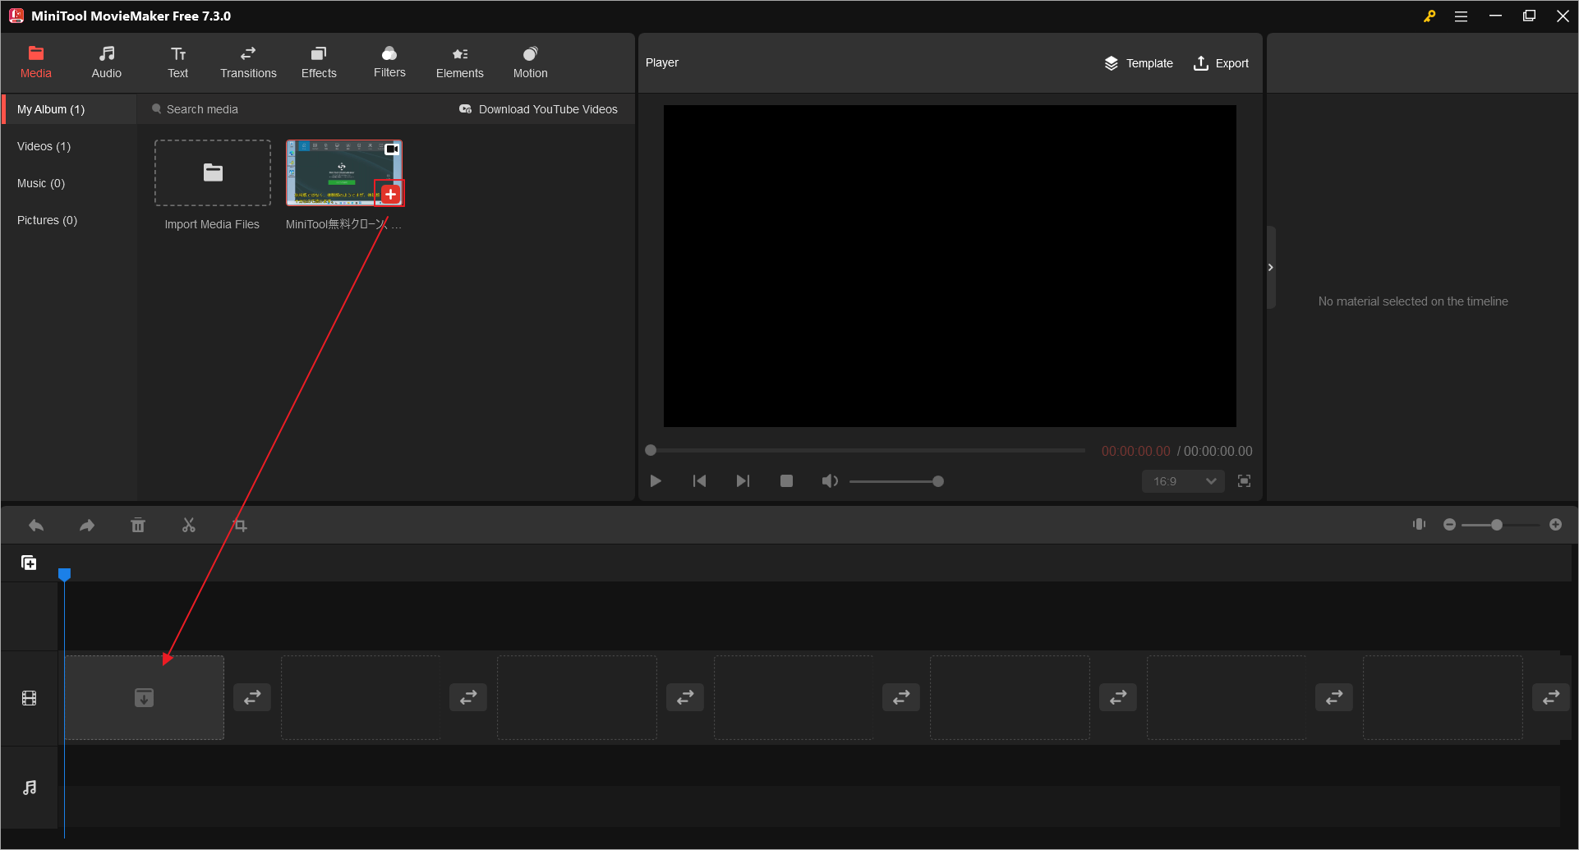
Task: Switch to the Audio tab
Action: [107, 63]
